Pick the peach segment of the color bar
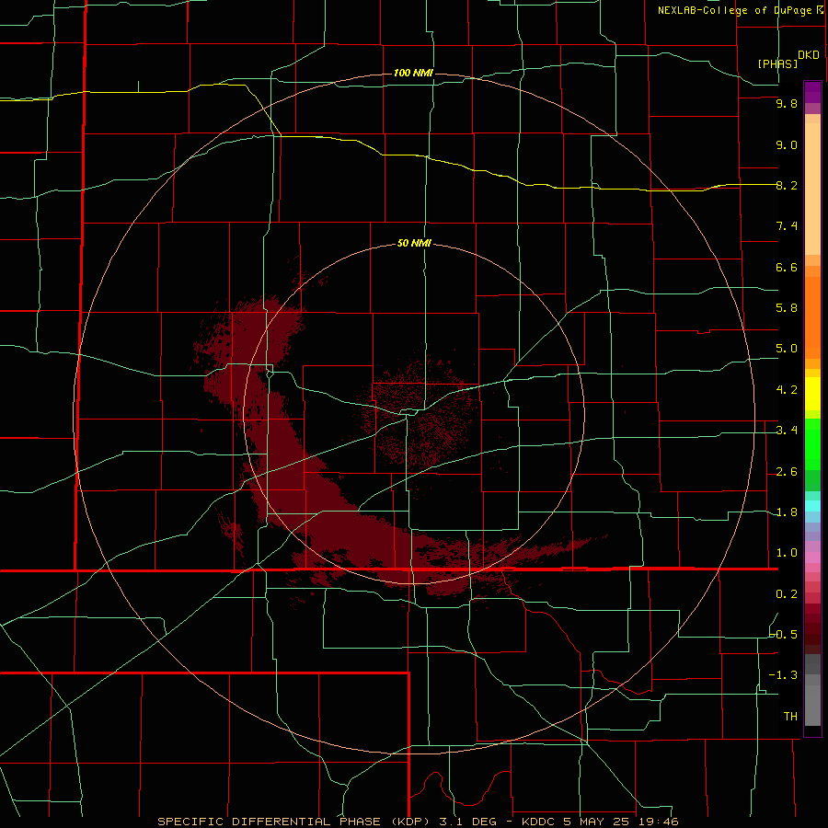 pyautogui.click(x=812, y=188)
